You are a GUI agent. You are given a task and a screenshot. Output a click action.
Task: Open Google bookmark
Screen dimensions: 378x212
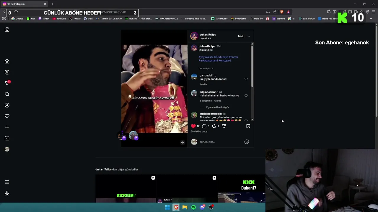click(17, 19)
